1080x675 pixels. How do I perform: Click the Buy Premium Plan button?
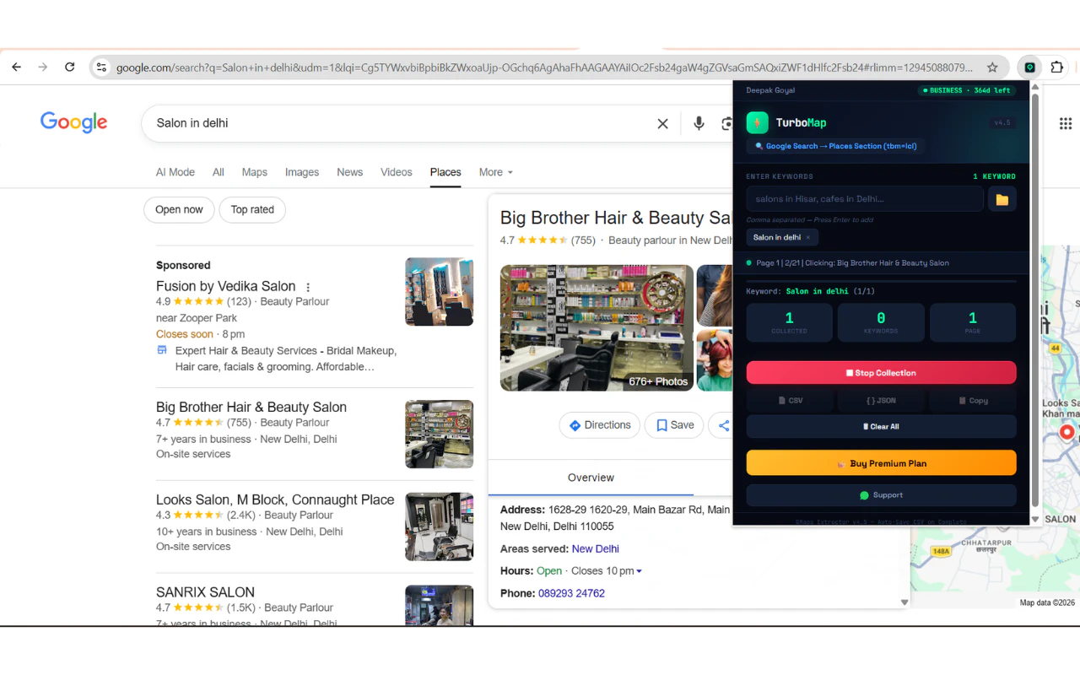pos(881,463)
